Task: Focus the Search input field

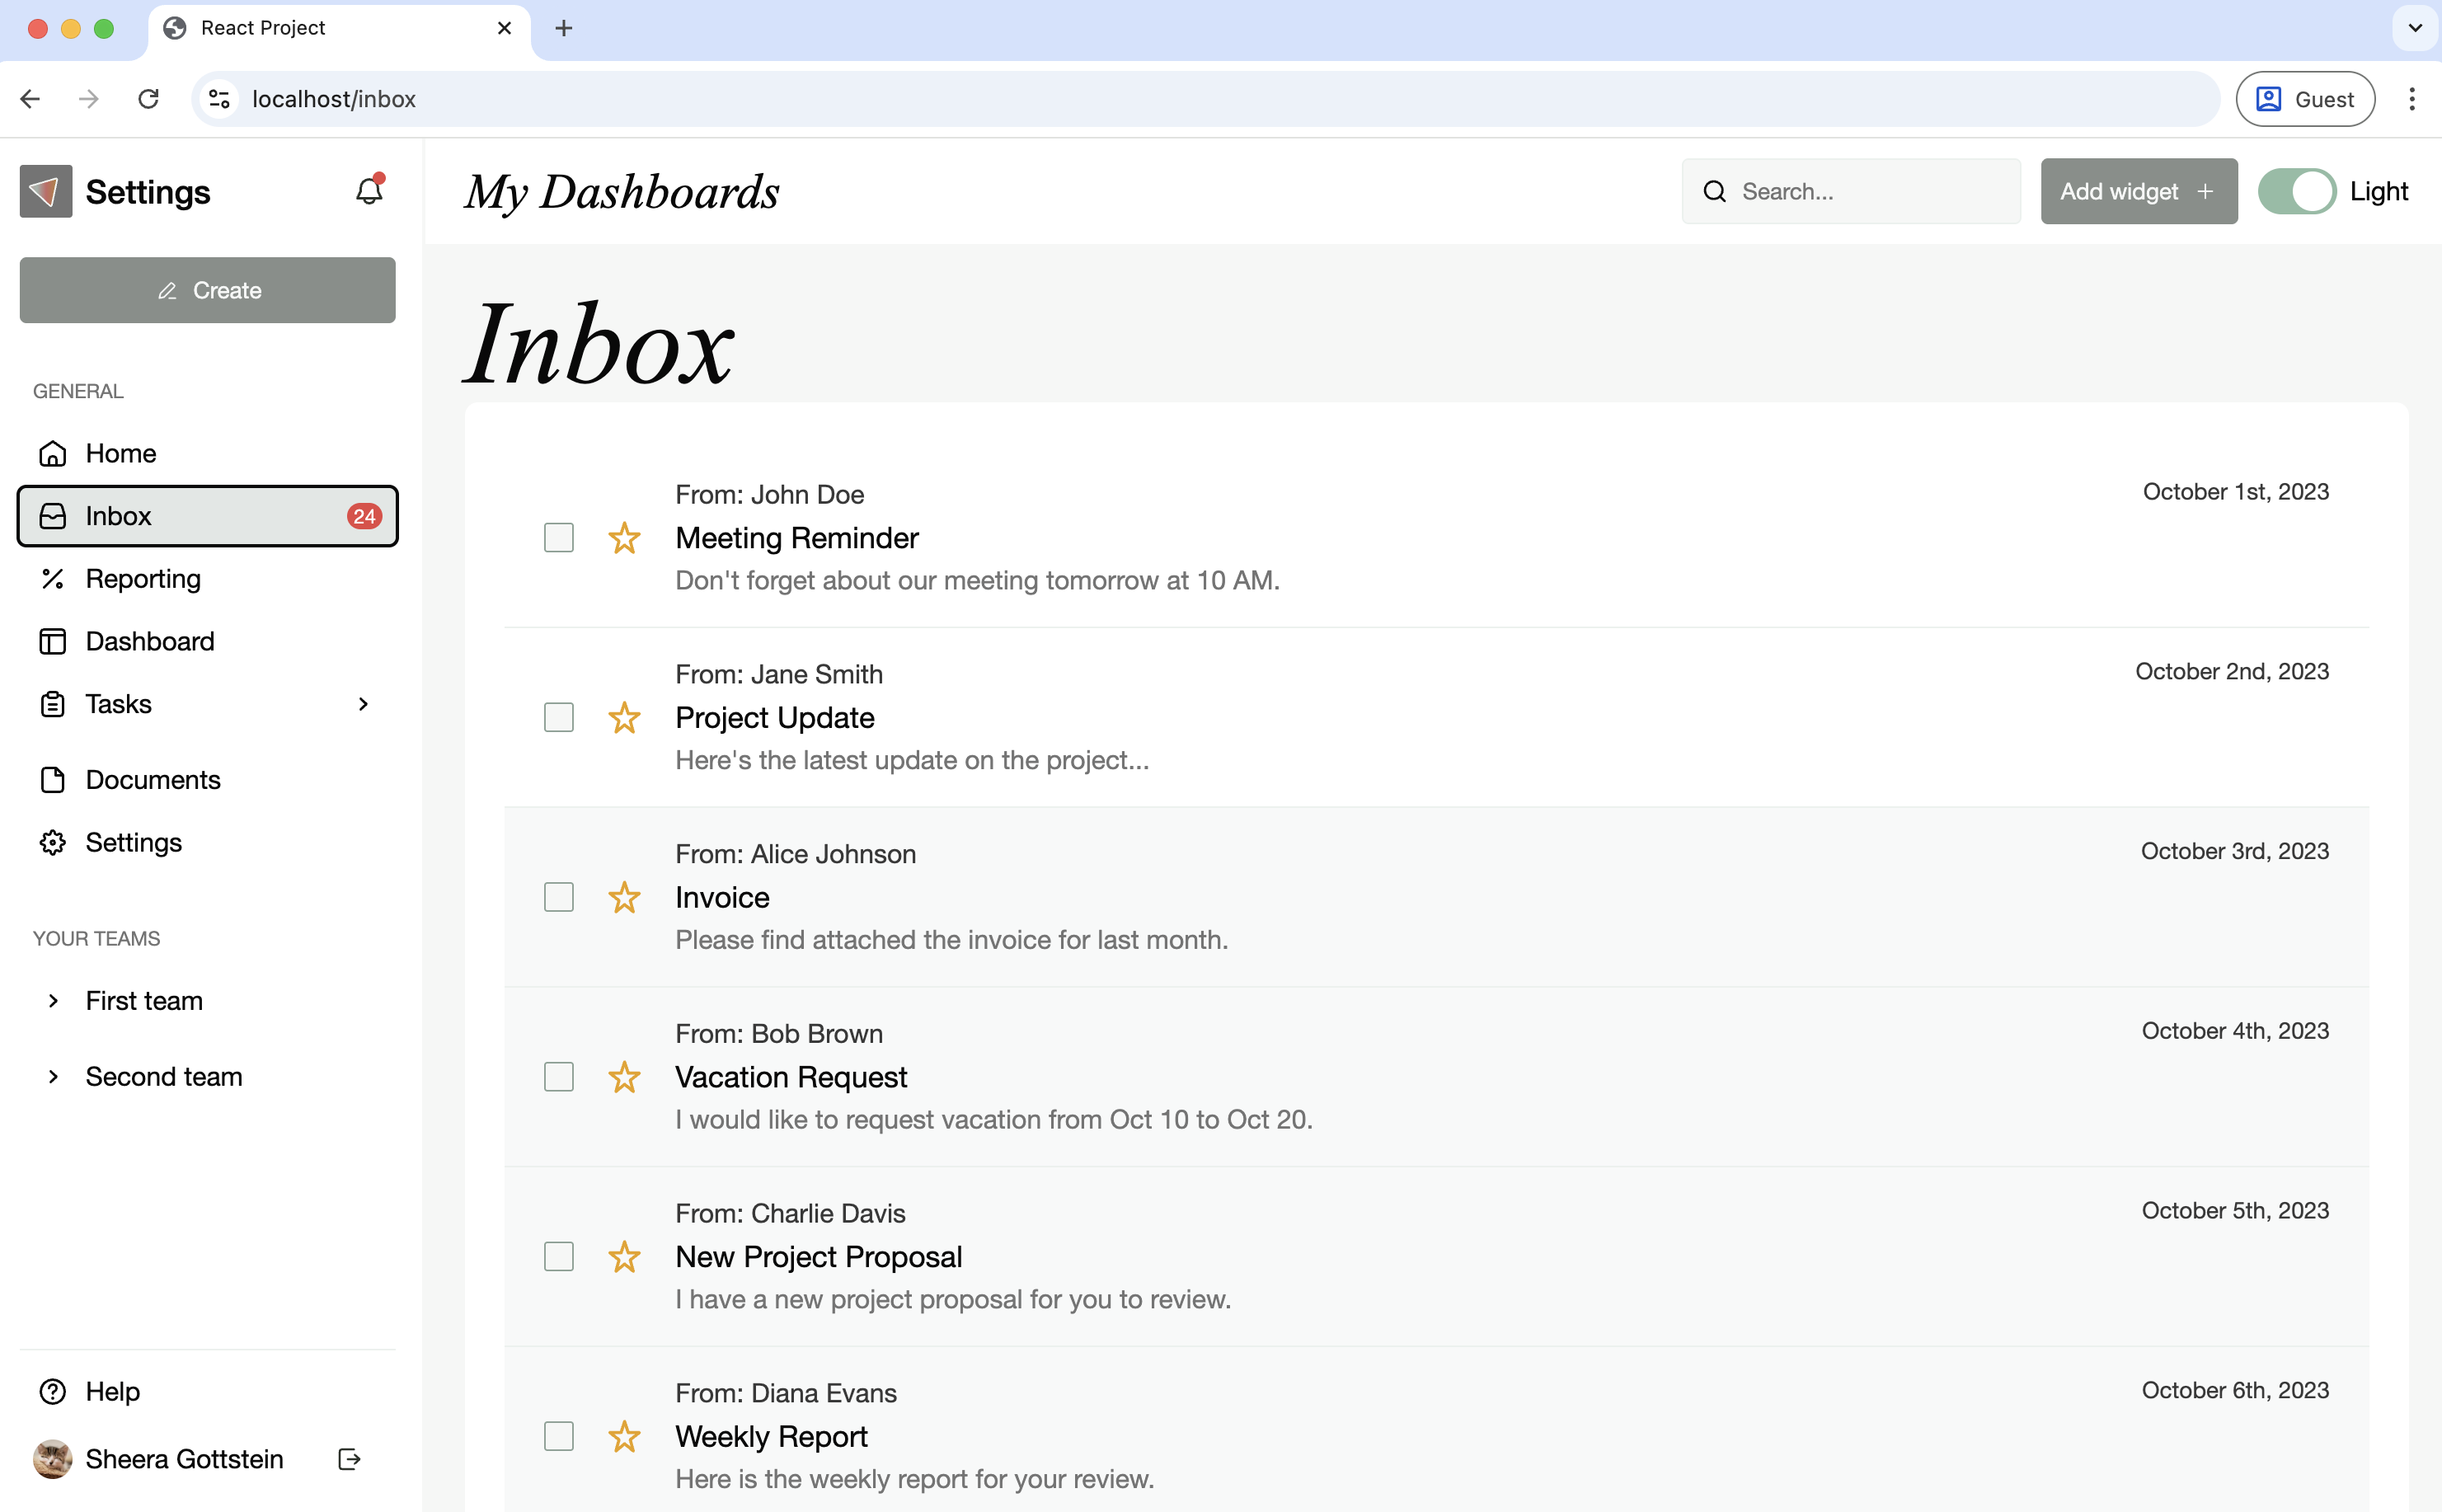Action: [1870, 191]
